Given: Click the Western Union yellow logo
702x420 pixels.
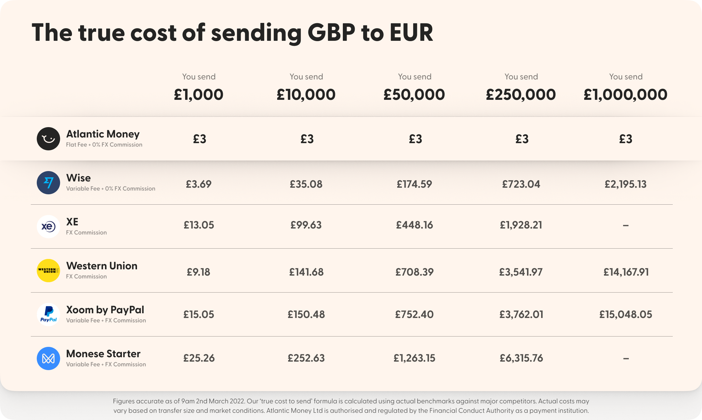Looking at the screenshot, I should (48, 271).
